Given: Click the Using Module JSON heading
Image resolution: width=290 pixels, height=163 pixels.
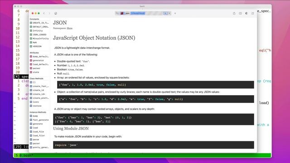Looking at the screenshot, I should pyautogui.click(x=71, y=129).
